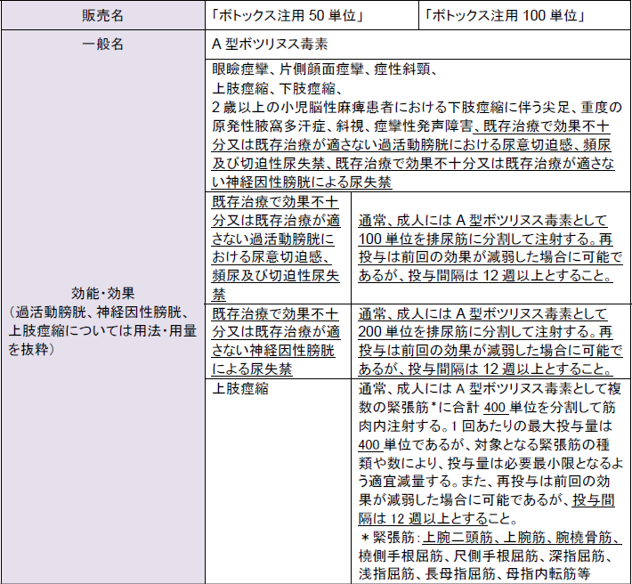This screenshot has height=584, width=632.
Task: Click the 販売名 header cell
Action: pyautogui.click(x=102, y=16)
